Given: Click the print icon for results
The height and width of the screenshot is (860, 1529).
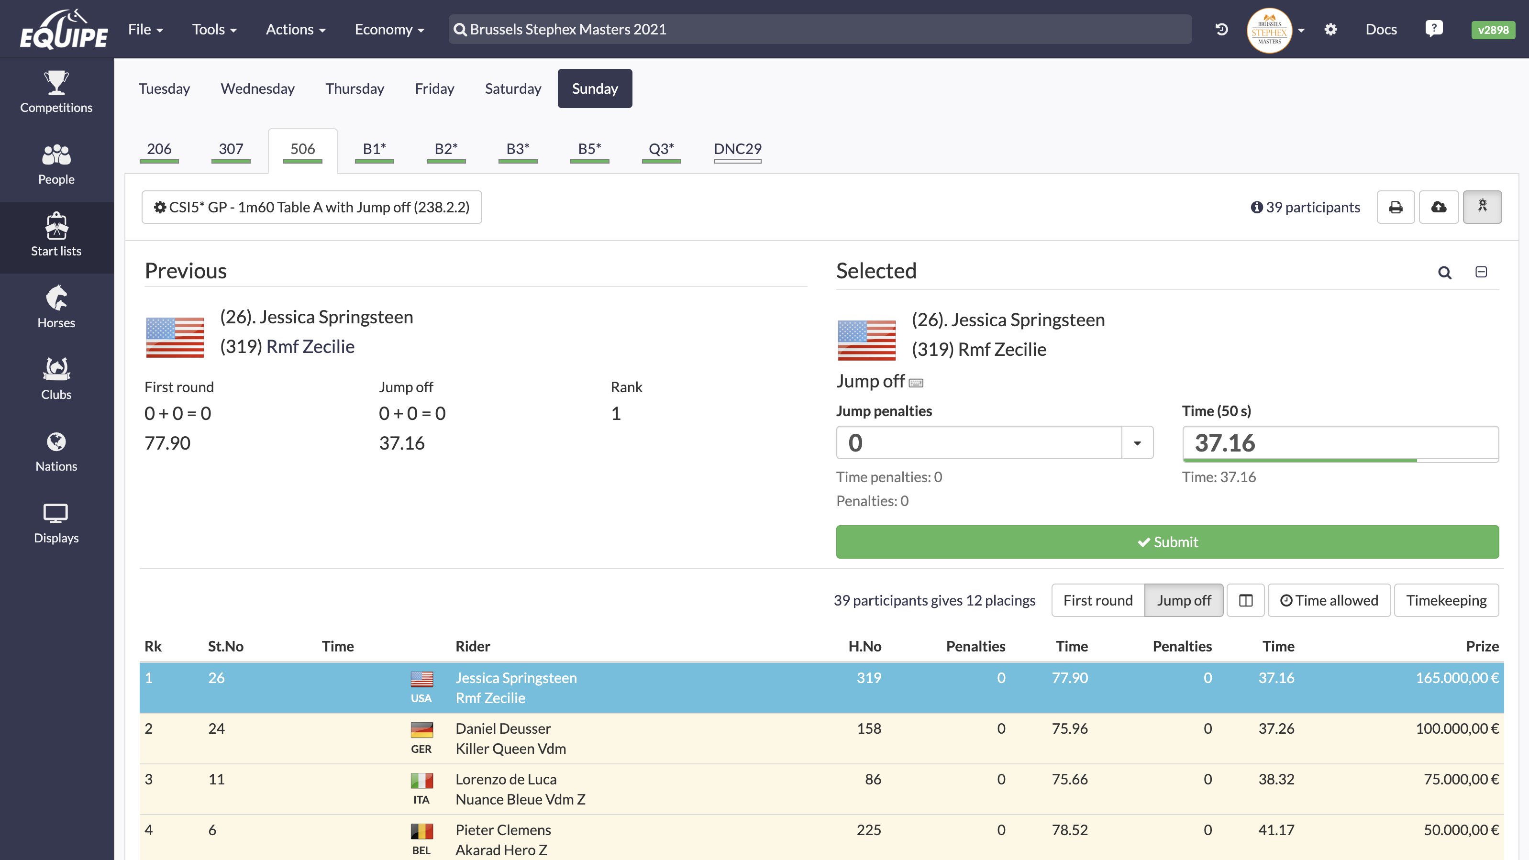Looking at the screenshot, I should [1395, 207].
